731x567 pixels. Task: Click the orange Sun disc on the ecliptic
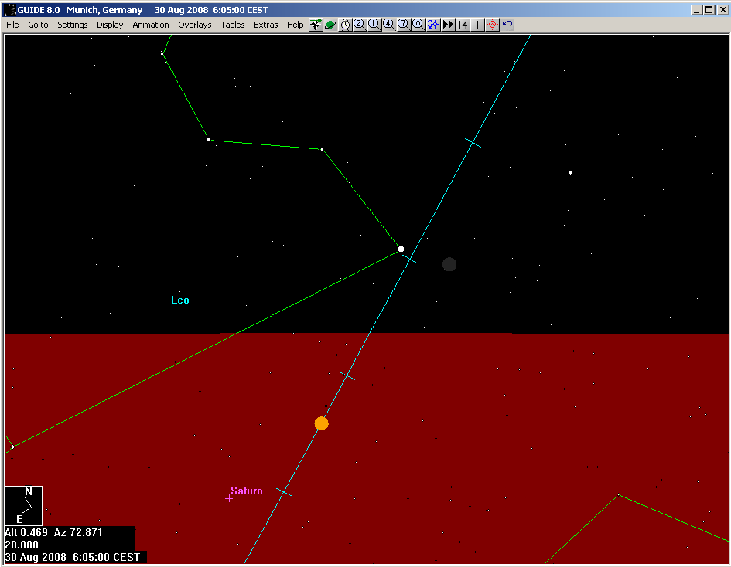pyautogui.click(x=322, y=423)
